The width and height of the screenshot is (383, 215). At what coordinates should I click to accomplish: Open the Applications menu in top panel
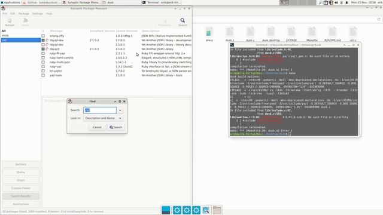[10, 2]
